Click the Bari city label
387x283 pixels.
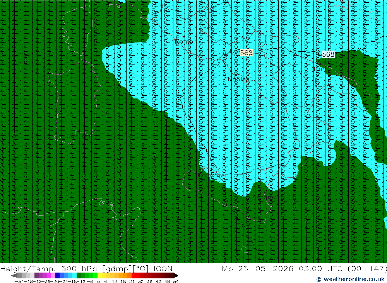[320, 69]
